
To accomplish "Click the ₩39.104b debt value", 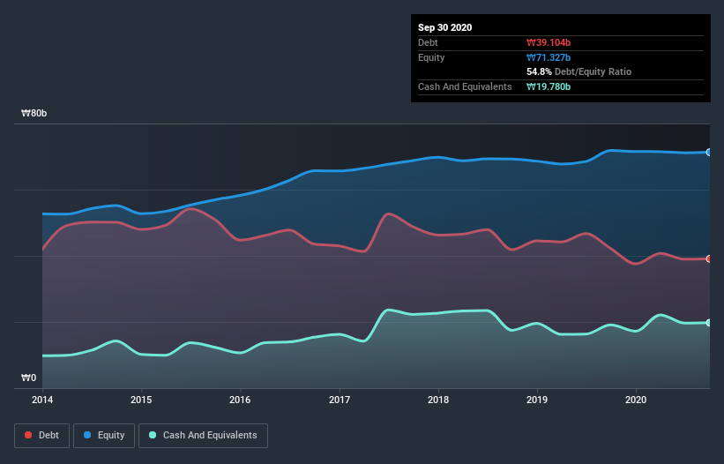I will [x=549, y=43].
